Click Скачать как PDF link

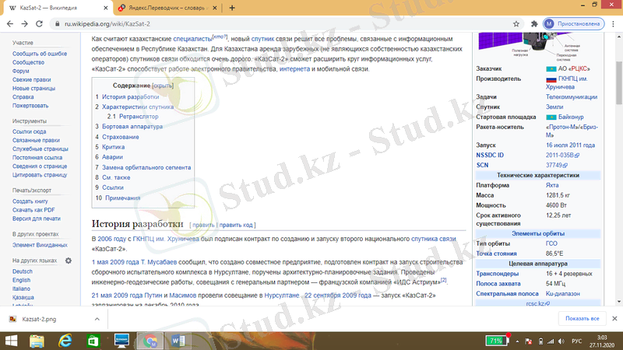33,210
